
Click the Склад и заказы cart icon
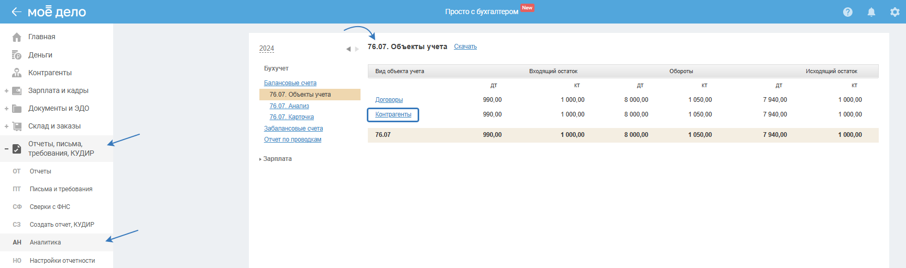click(x=17, y=126)
